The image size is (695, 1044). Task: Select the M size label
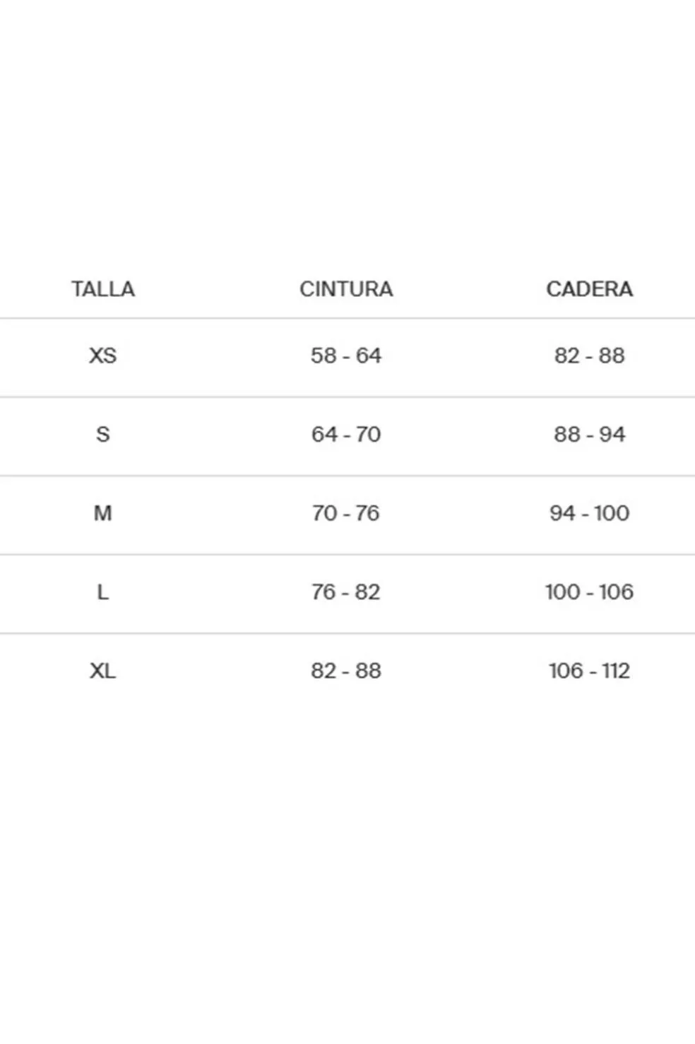[x=103, y=513]
